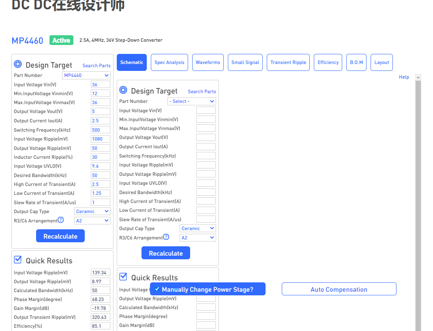Follow the Search Parts link above the MP4460 dropdown

click(x=96, y=66)
